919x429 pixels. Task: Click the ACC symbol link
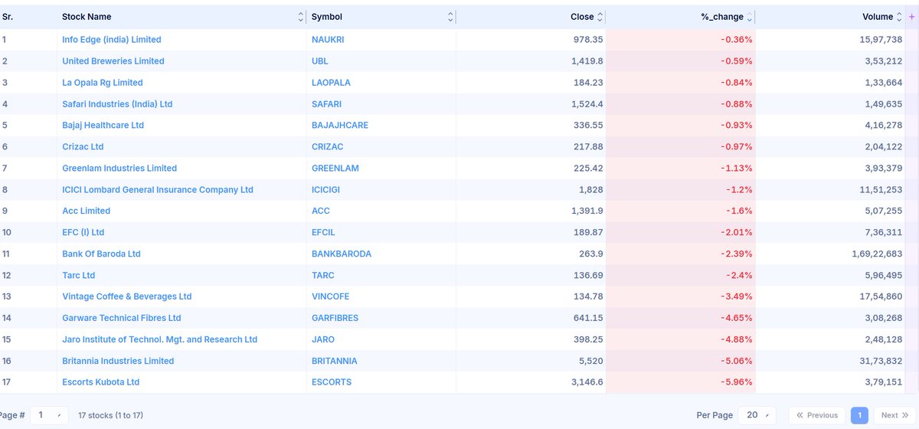321,211
